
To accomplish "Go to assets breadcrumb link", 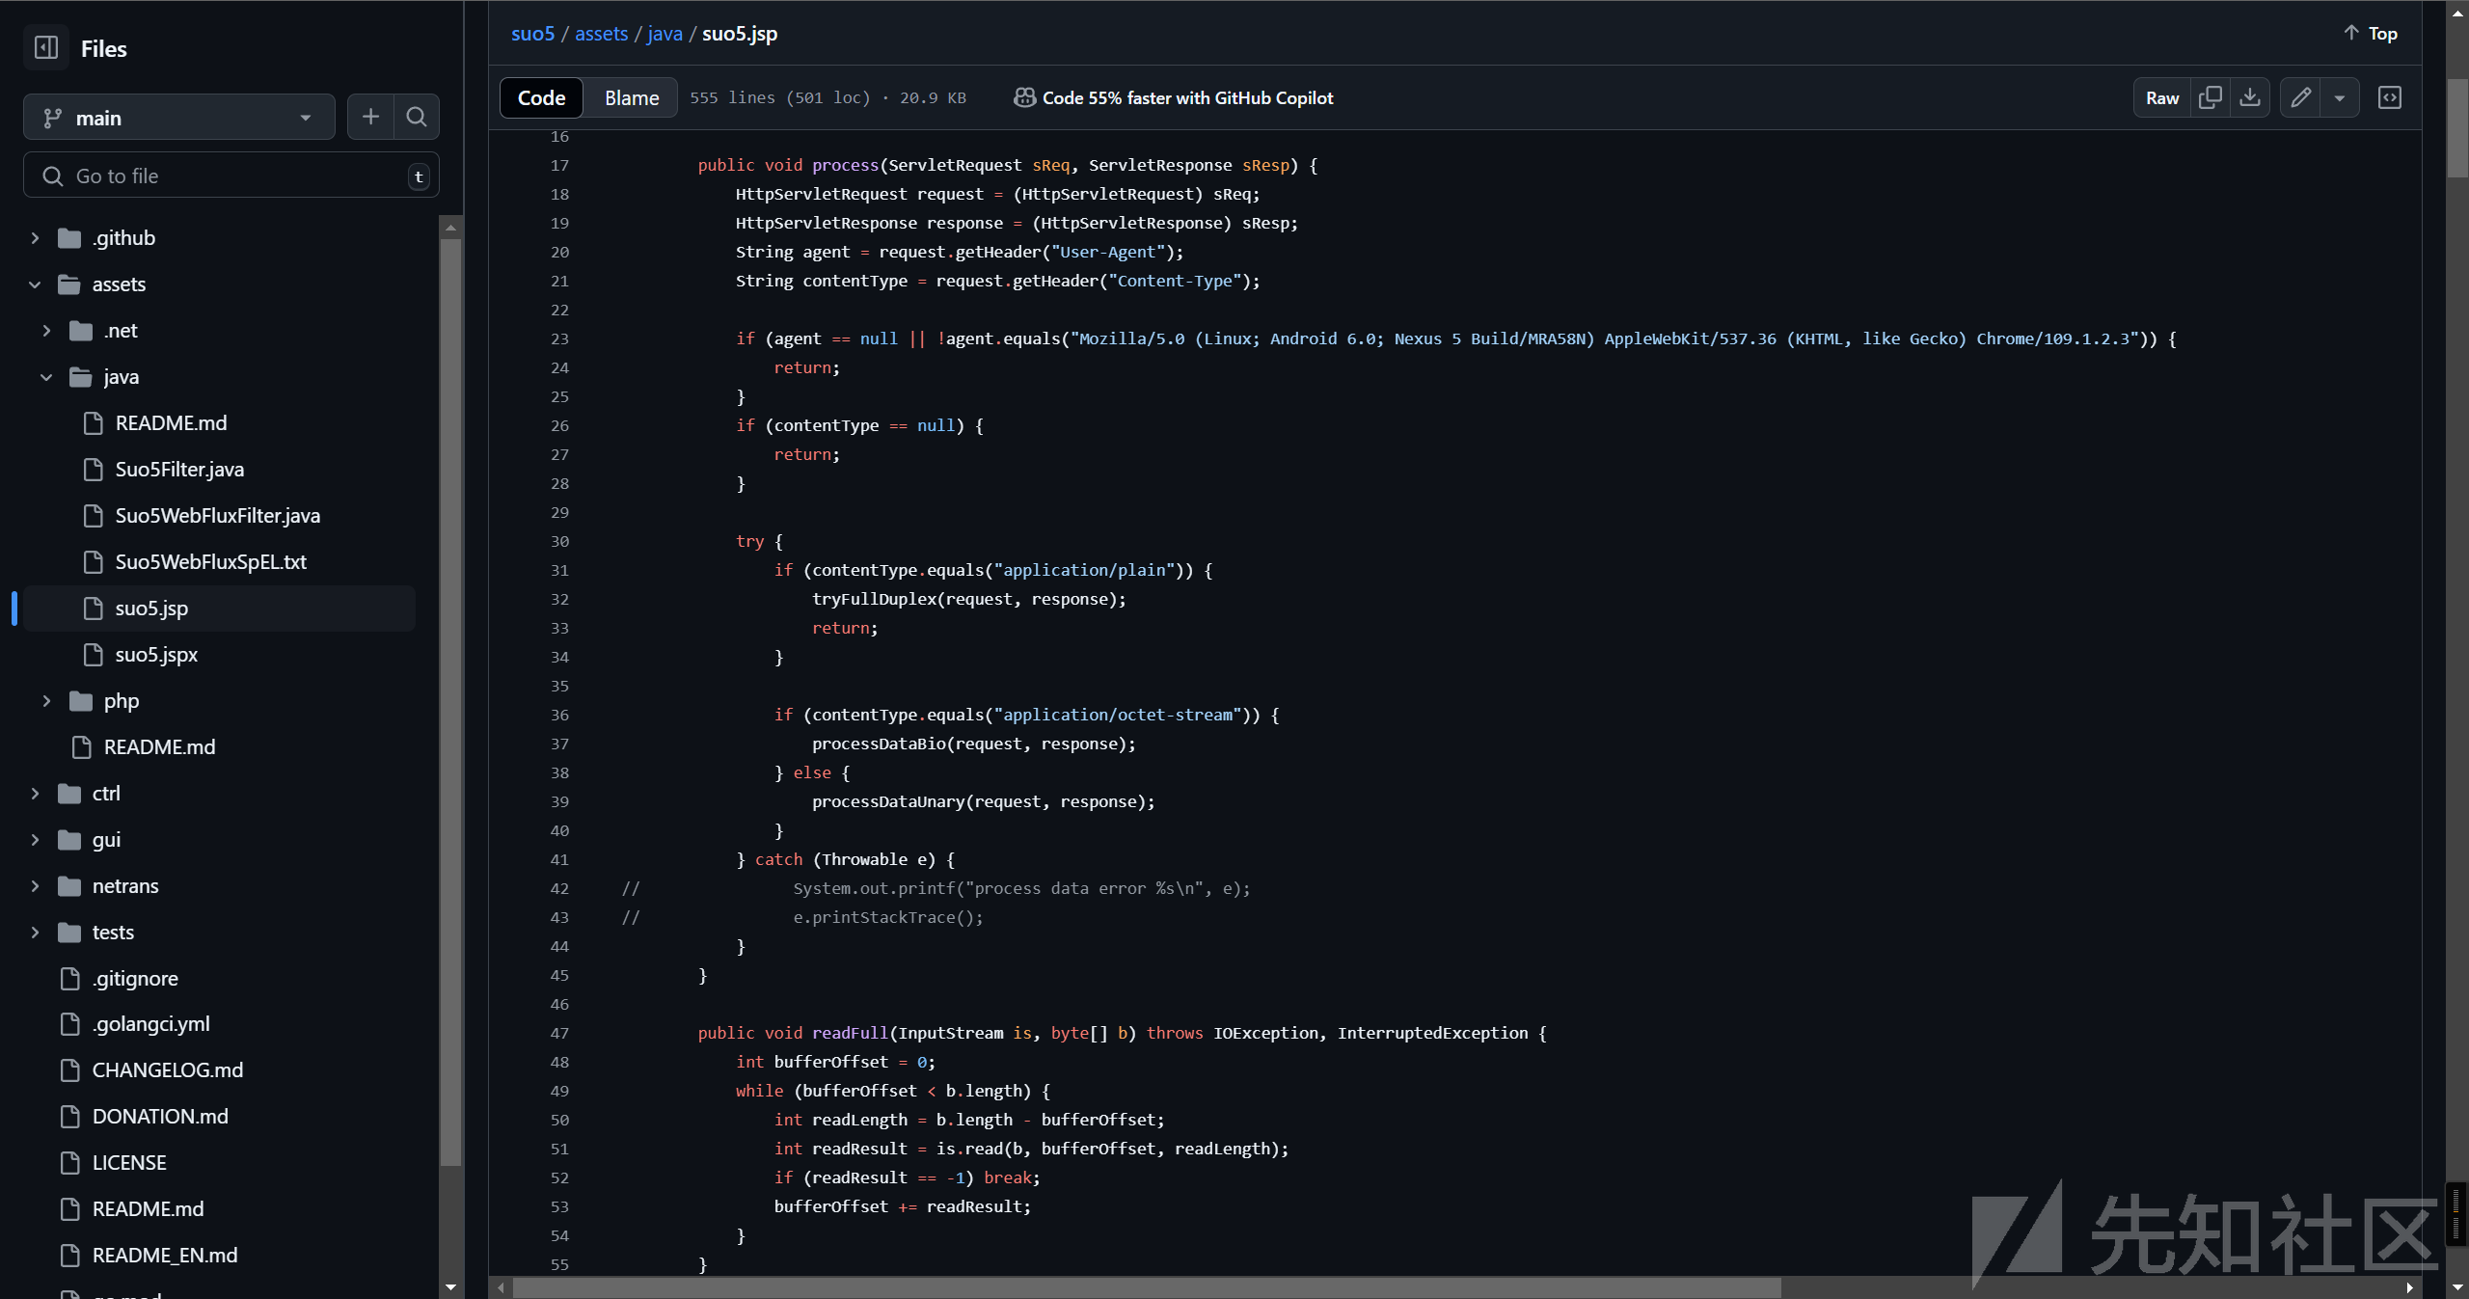I will [602, 34].
